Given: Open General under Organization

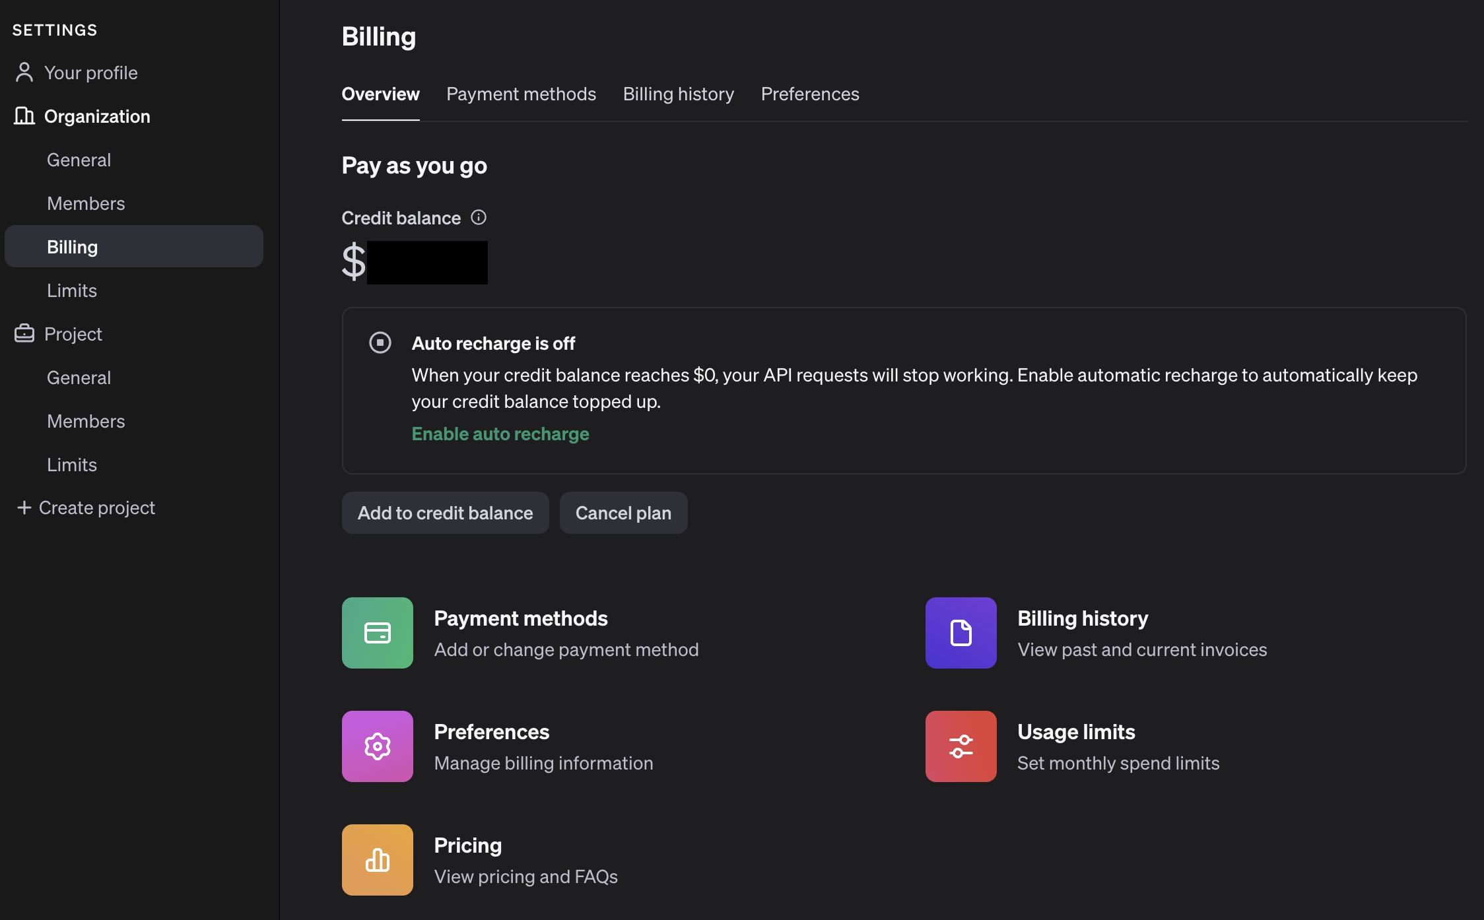Looking at the screenshot, I should pos(79,160).
